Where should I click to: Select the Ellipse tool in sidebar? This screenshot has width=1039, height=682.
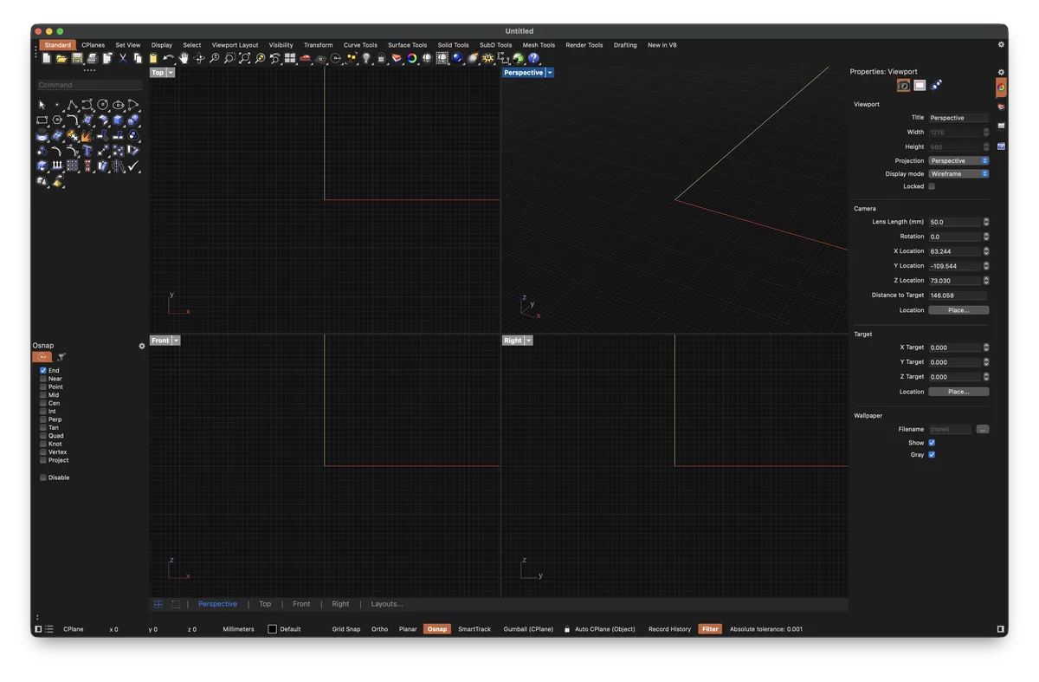pyautogui.click(x=119, y=105)
